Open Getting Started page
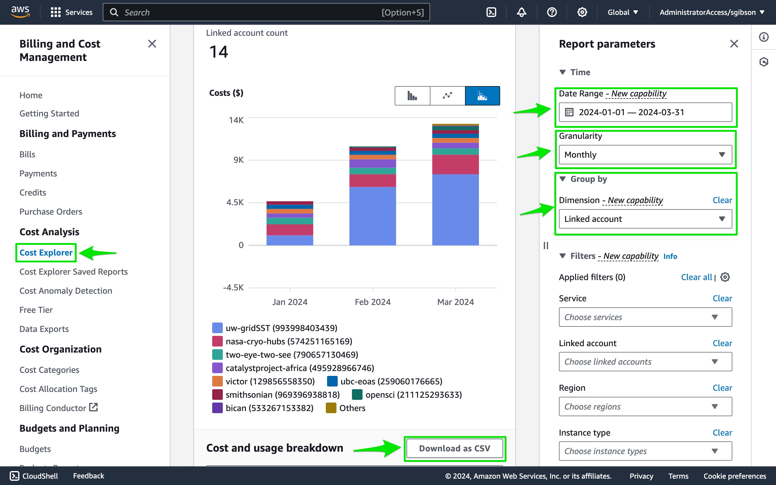The width and height of the screenshot is (776, 485). point(49,114)
